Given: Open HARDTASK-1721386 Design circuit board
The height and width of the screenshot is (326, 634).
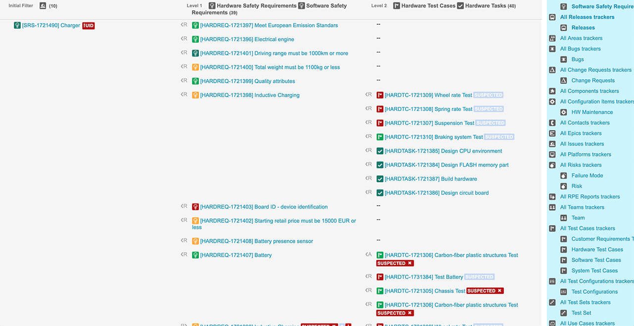Looking at the screenshot, I should [x=437, y=193].
